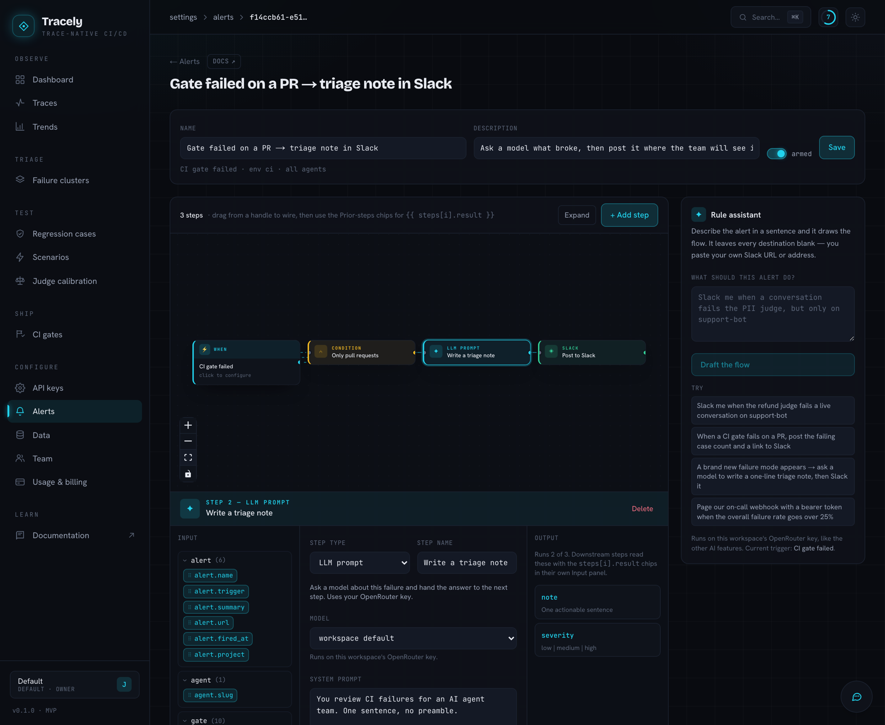Zoom in the flow canvas
This screenshot has height=725, width=885.
click(188, 425)
